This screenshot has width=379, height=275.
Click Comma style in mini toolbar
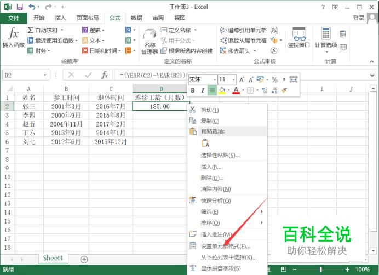(284, 79)
